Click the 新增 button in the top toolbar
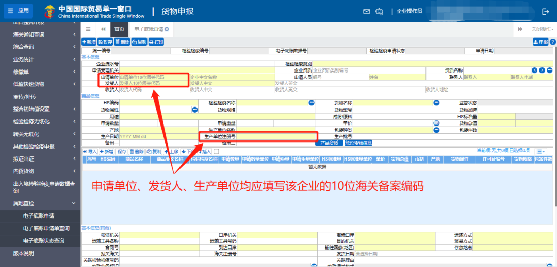557x267 pixels. pos(89,42)
